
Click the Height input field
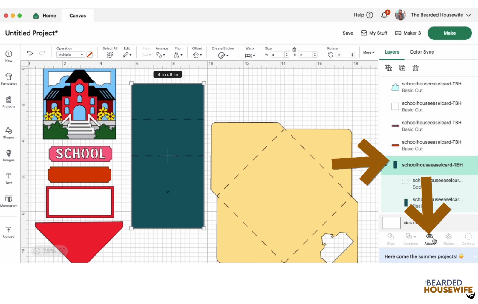pos(306,55)
